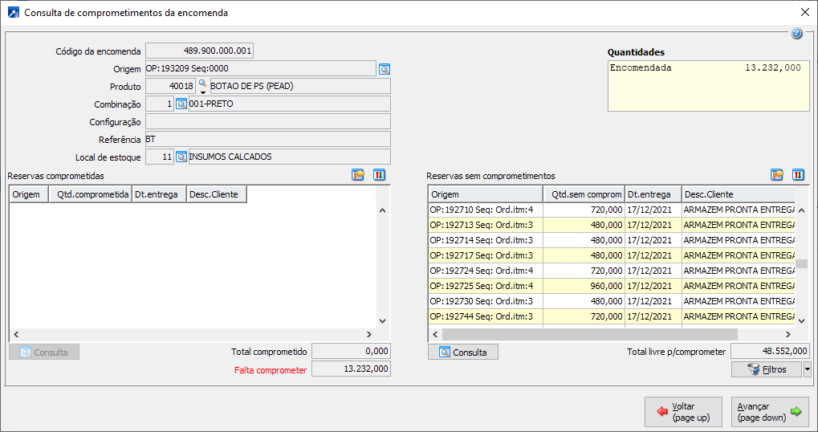Open the blue help question mark icon
818x432 pixels.
tap(796, 34)
